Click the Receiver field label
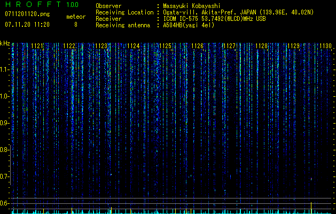336x214 pixels. (108, 19)
